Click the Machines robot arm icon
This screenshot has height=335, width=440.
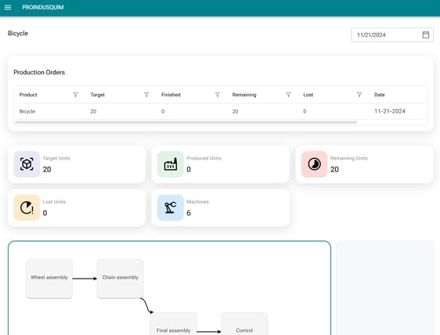click(171, 207)
